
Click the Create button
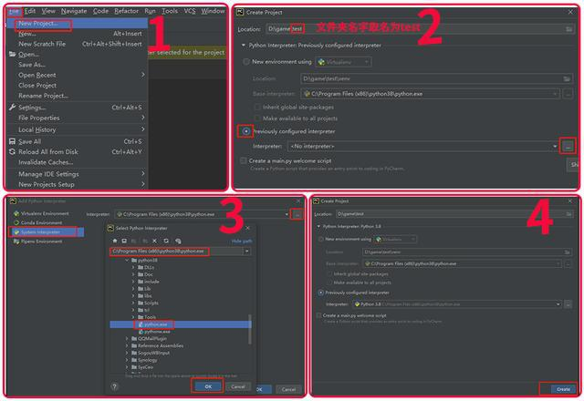point(563,389)
